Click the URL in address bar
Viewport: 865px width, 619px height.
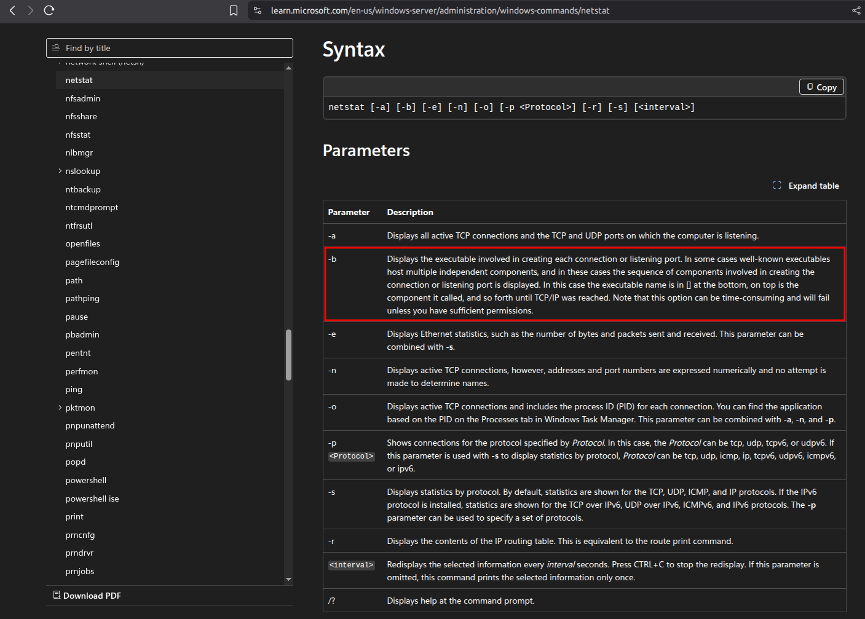tap(440, 10)
